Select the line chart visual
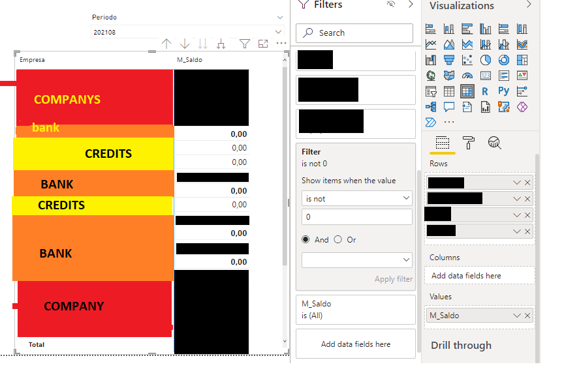564x386 pixels. click(x=431, y=44)
